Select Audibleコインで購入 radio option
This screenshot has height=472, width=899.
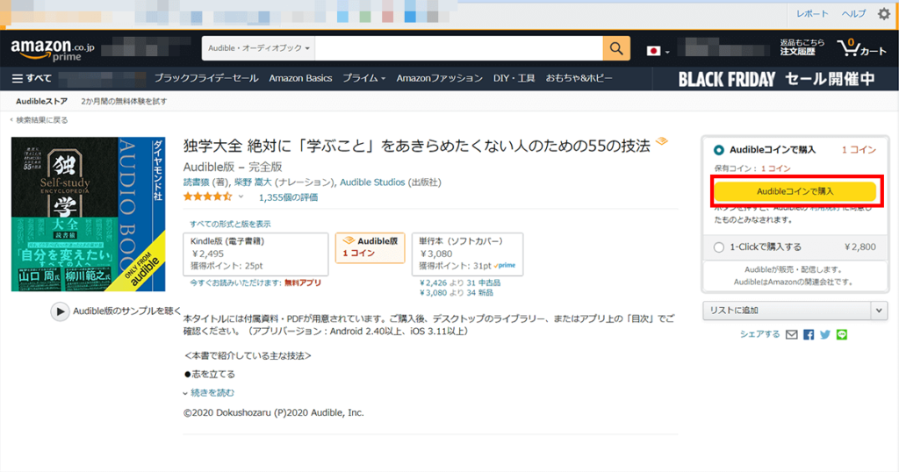(x=718, y=150)
